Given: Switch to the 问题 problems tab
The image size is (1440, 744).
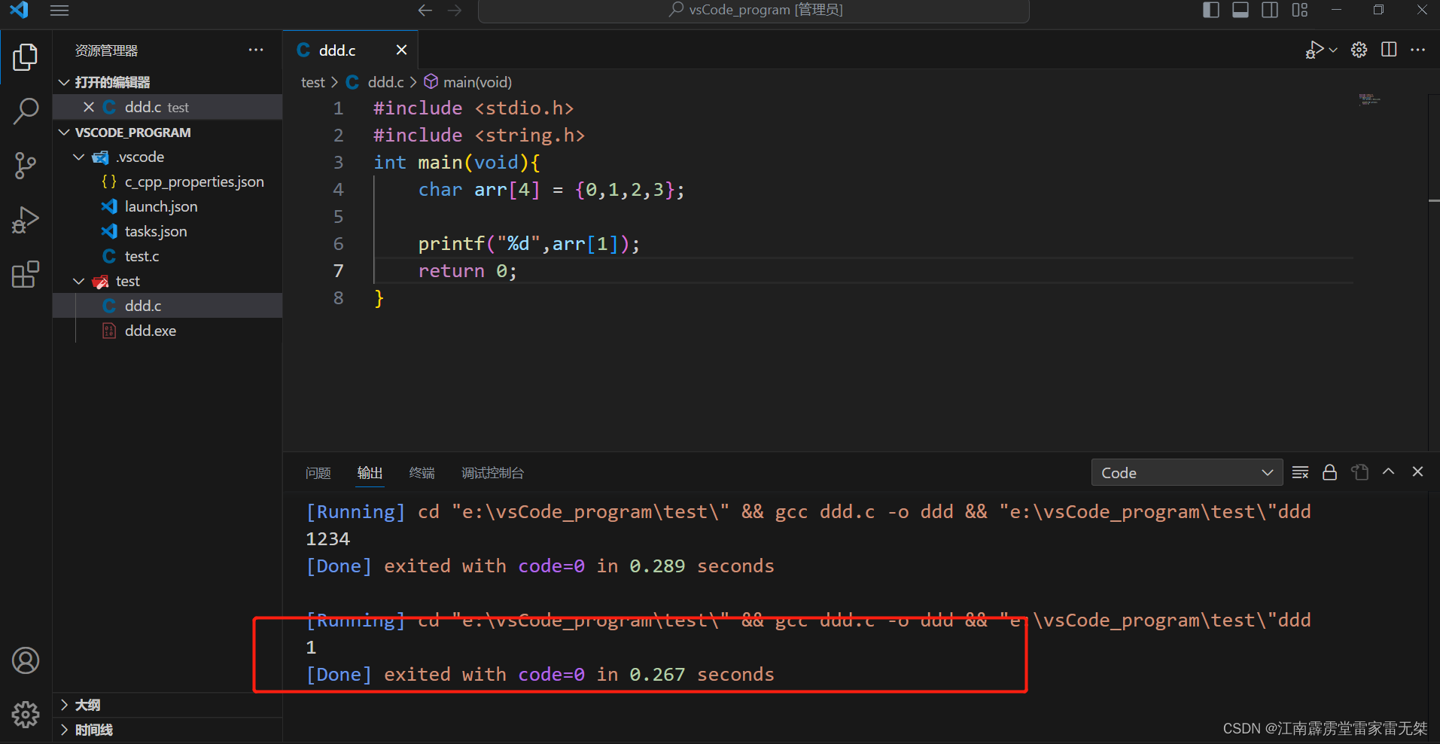Looking at the screenshot, I should coord(318,473).
